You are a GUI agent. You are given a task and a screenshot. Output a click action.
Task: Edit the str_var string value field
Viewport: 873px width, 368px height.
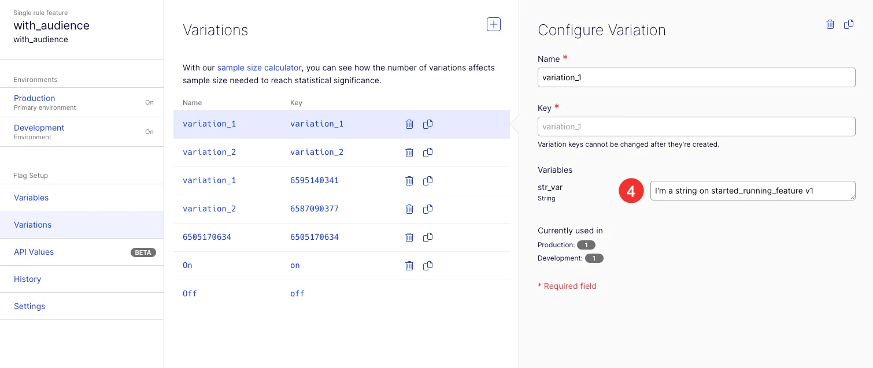pyautogui.click(x=753, y=191)
